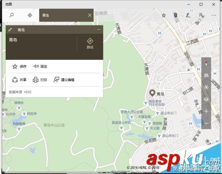Zoom in with the plus button
The width and height of the screenshot is (222, 174).
206,111
